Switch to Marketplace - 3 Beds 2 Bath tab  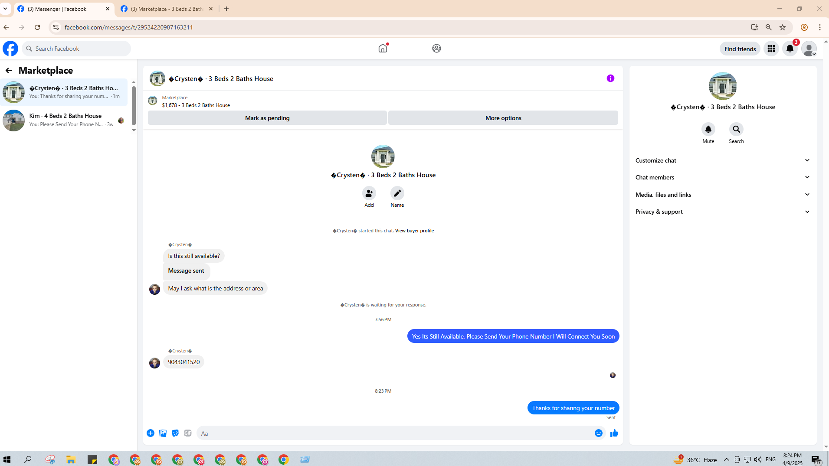167,9
